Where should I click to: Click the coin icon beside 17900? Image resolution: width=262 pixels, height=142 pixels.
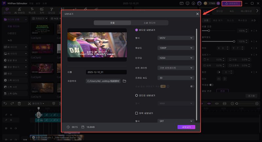coord(206,3)
